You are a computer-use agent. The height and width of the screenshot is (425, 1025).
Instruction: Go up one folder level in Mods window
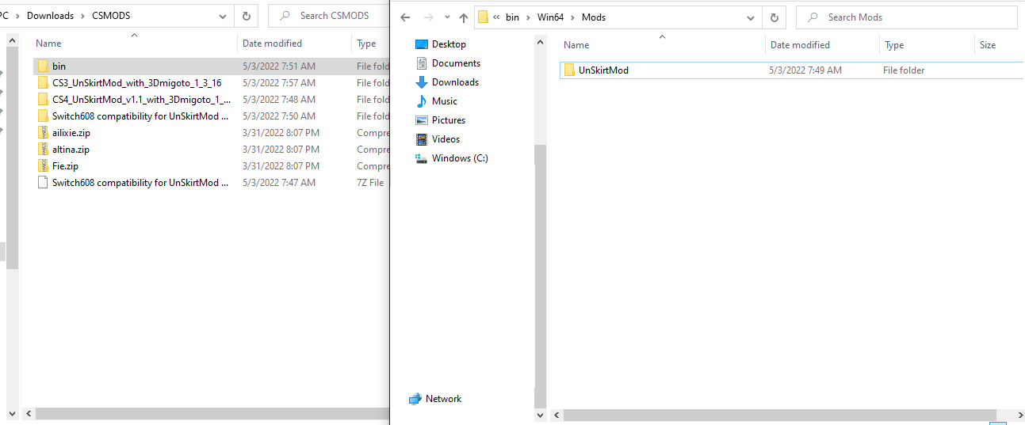[464, 17]
